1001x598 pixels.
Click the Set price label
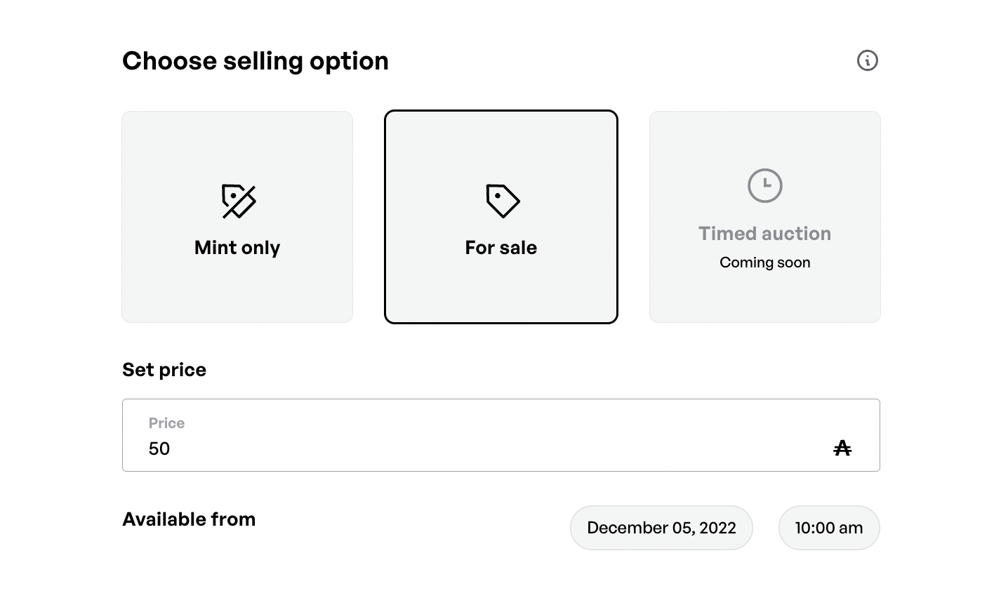pyautogui.click(x=164, y=370)
